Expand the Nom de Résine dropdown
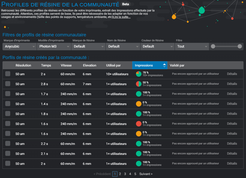246x178 pixels. (x=123, y=46)
